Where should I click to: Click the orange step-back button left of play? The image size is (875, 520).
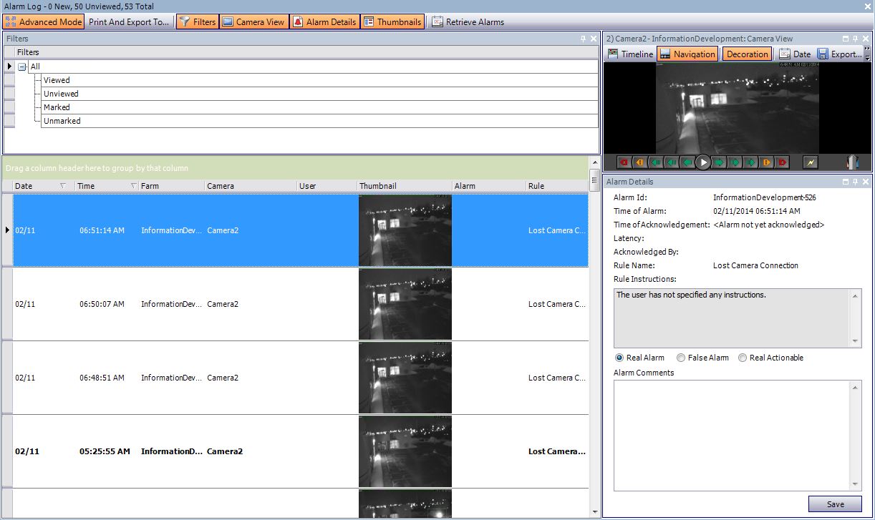[x=639, y=162]
